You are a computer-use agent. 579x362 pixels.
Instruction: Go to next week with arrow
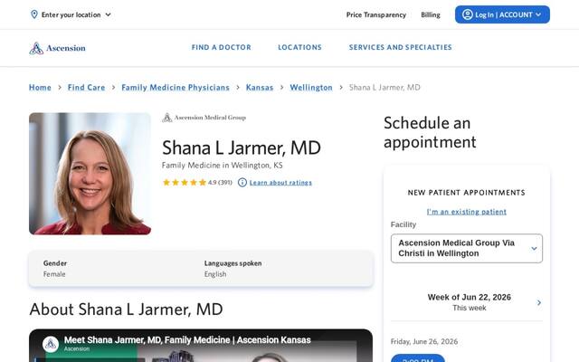[x=539, y=302]
